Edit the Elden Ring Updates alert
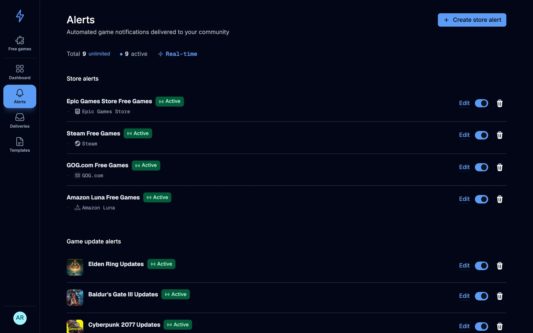Screen dimensions: 533x333 coord(464,266)
